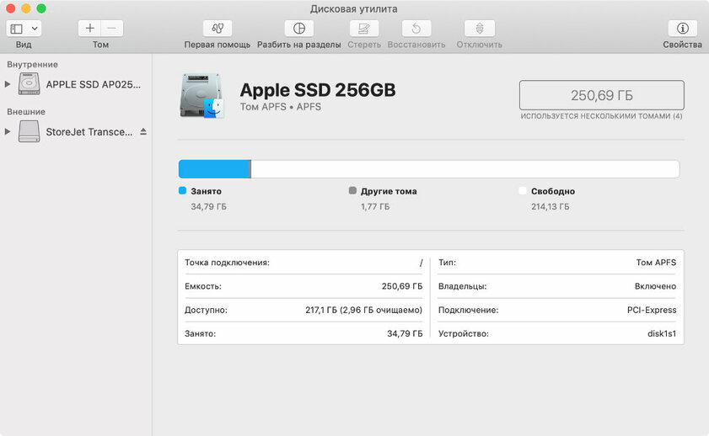This screenshot has width=709, height=436.
Task: Expand the StoreJet Transcend disclosure triangle
Action: pos(8,132)
